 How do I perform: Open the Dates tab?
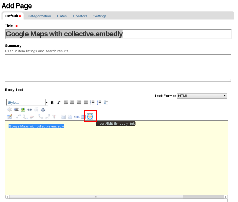(62, 16)
